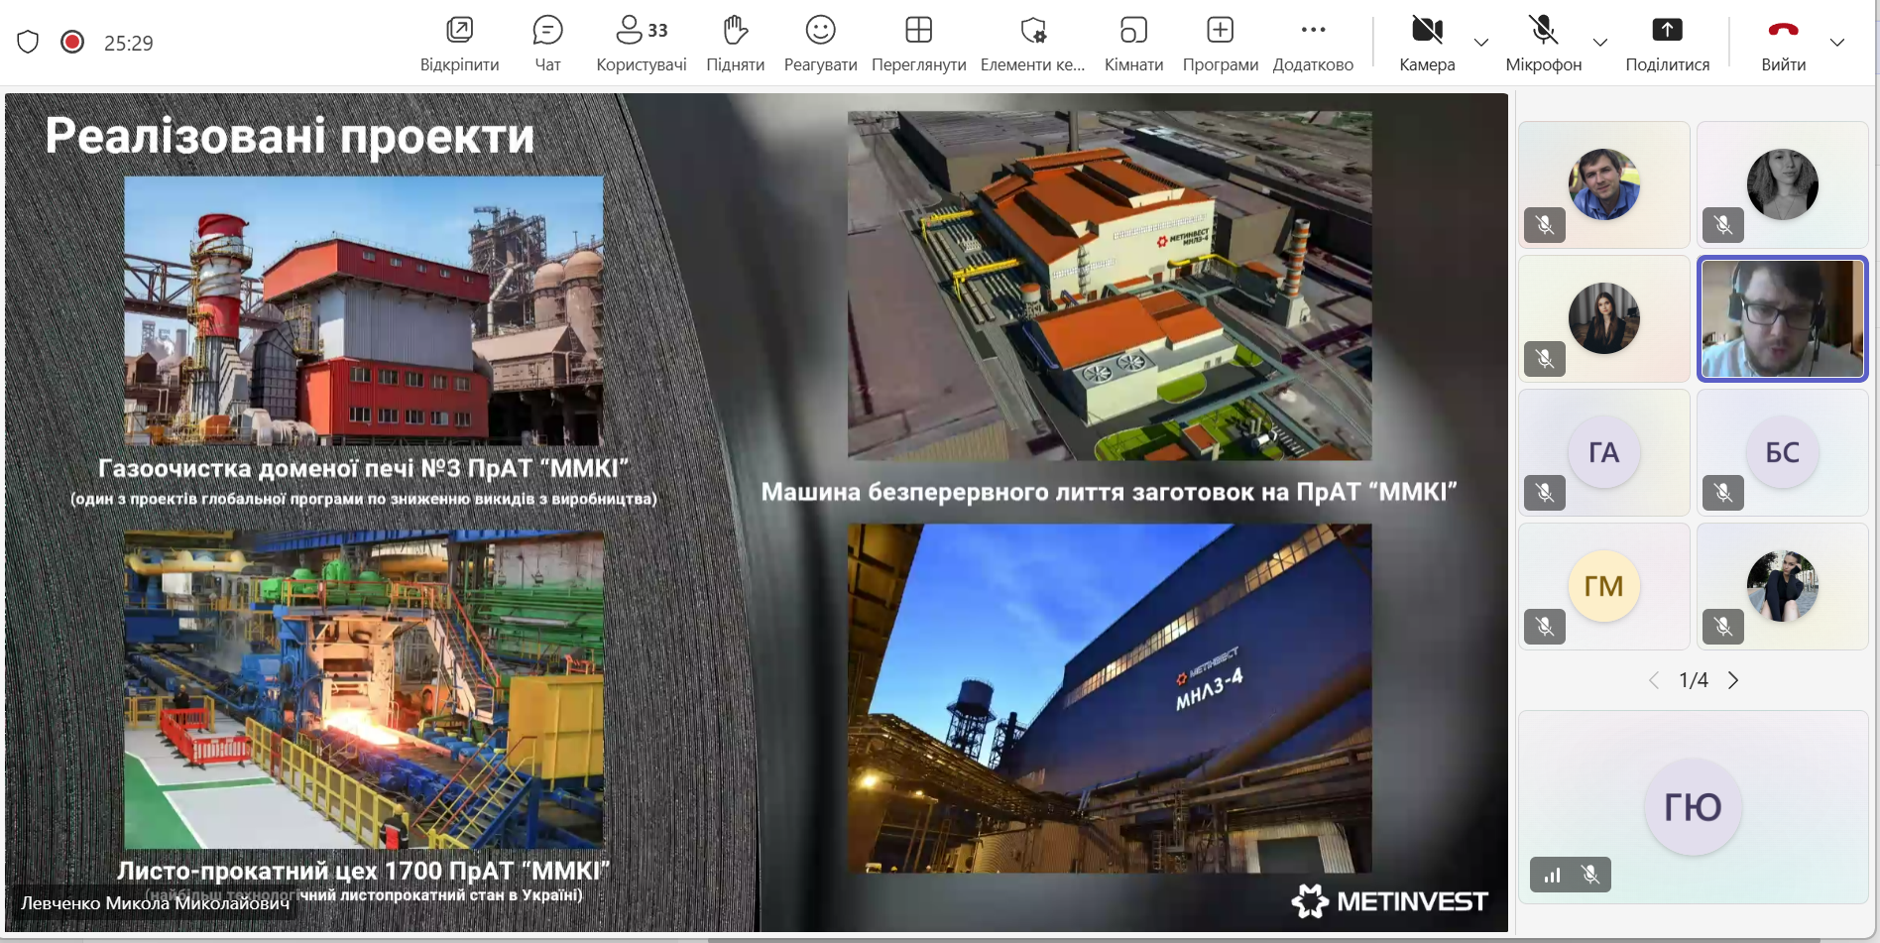Open the dropdown next to Вийти

(x=1837, y=43)
